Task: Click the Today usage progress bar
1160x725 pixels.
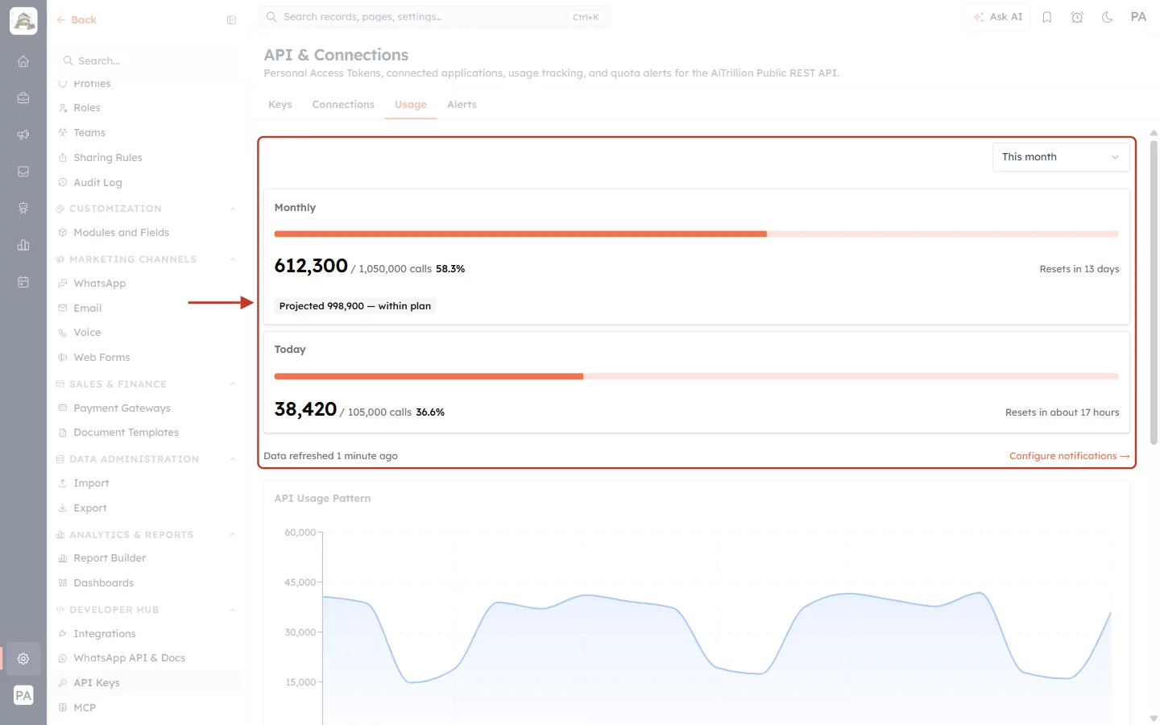Action: [696, 376]
